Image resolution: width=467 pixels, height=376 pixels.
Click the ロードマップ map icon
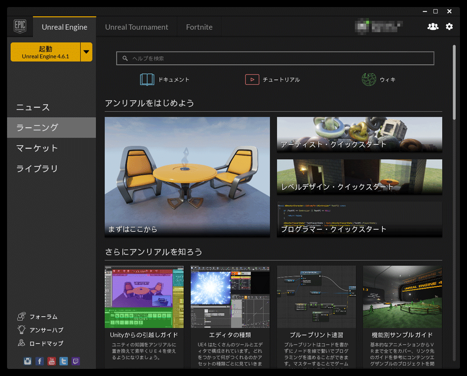(x=21, y=343)
